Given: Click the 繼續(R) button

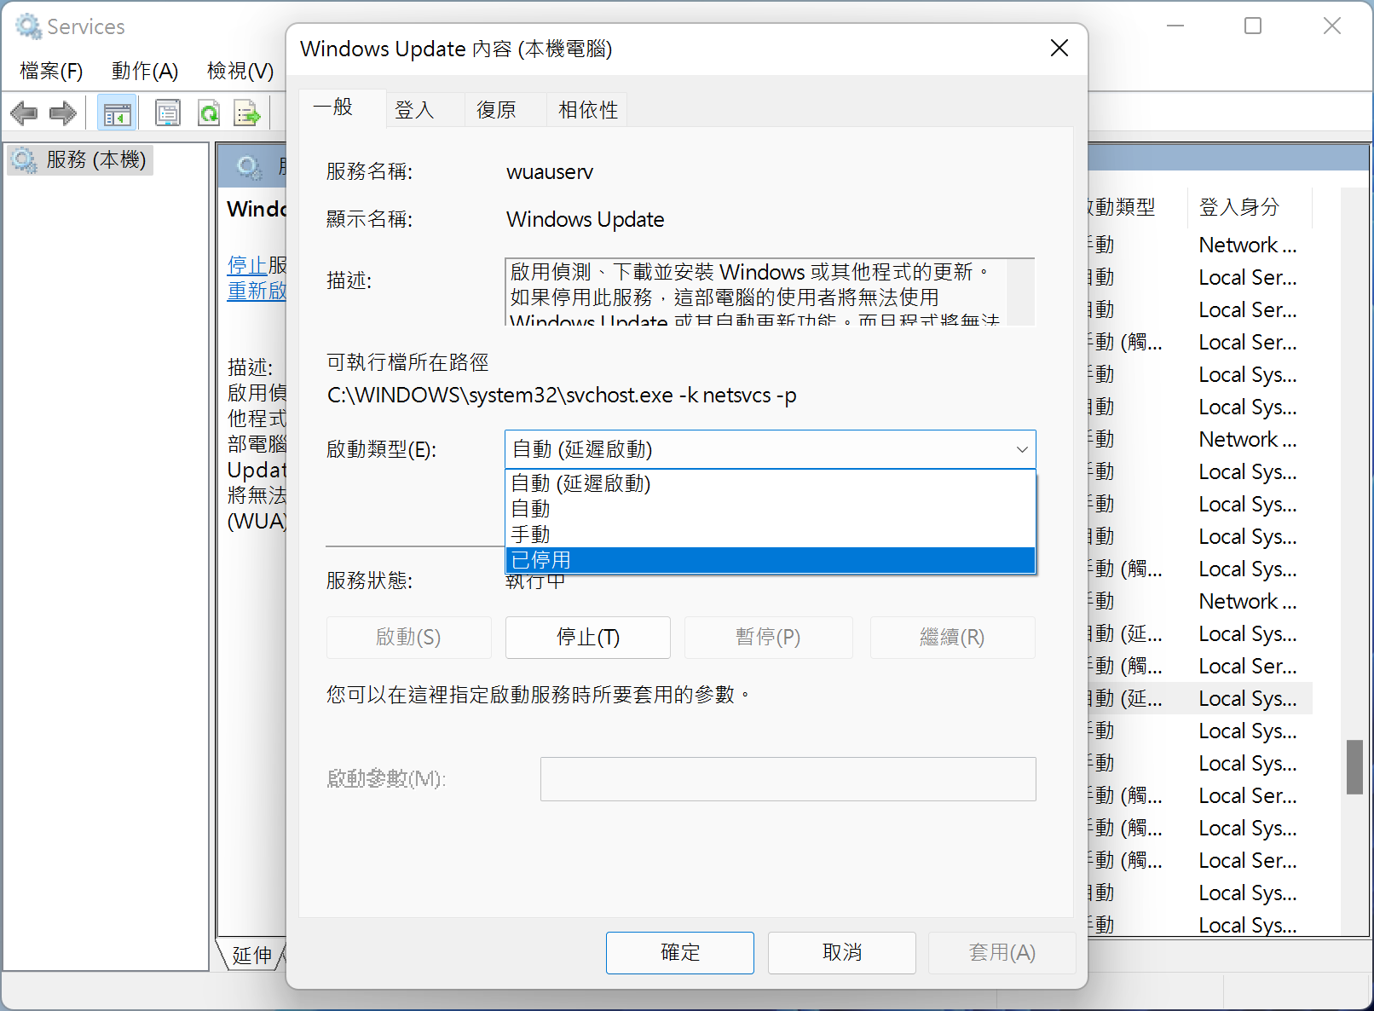Looking at the screenshot, I should pos(953,638).
